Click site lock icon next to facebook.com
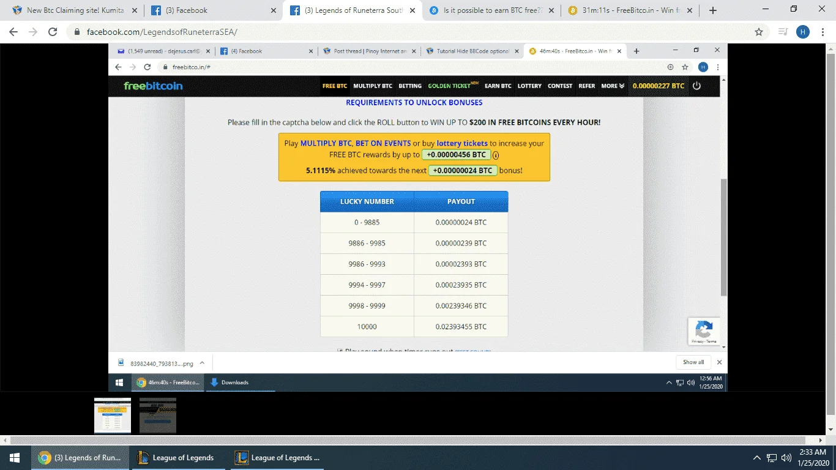This screenshot has width=836, height=470. (77, 32)
